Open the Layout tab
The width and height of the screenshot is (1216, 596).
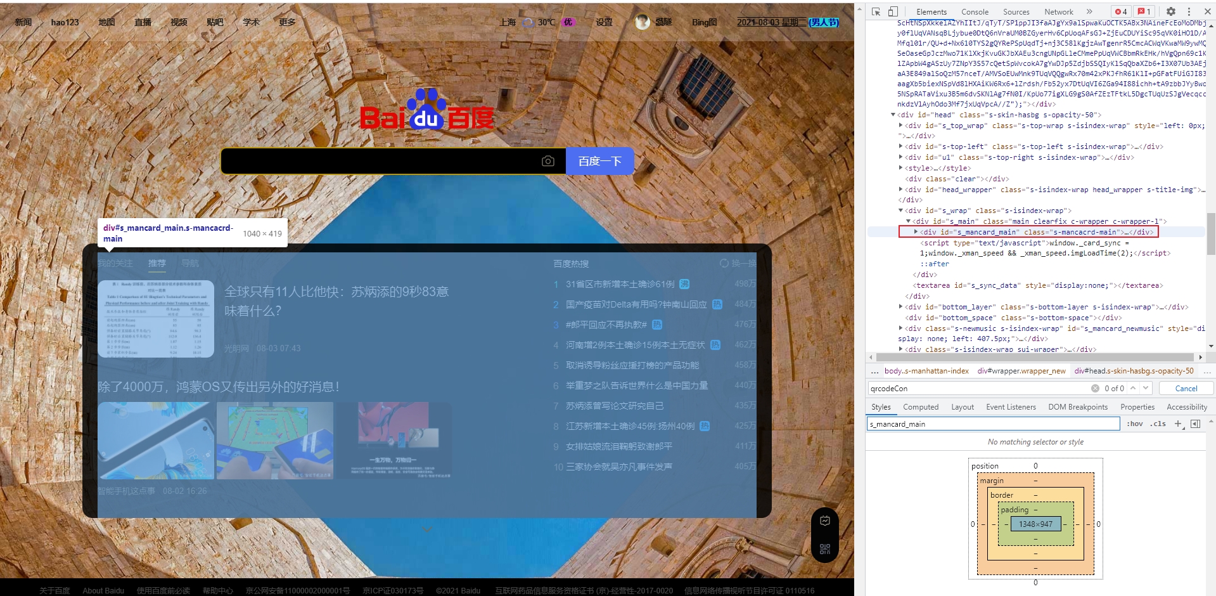pos(963,407)
